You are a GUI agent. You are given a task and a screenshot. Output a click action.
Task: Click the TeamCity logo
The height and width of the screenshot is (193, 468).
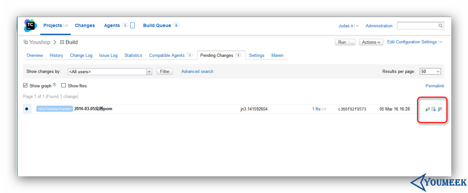point(31,26)
